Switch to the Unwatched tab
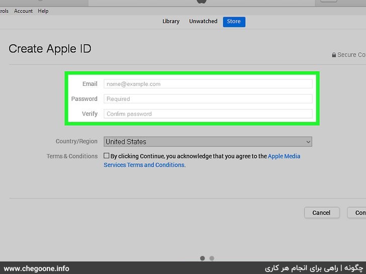Screen dimensions: 366x274 click(203, 22)
